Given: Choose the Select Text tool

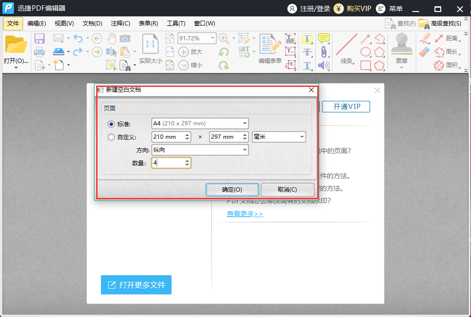Looking at the screenshot, I should (x=111, y=52).
